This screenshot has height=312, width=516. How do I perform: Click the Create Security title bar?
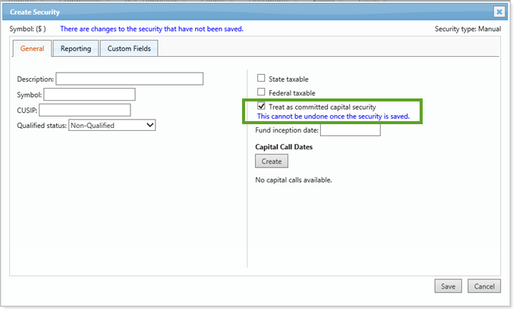click(228, 12)
